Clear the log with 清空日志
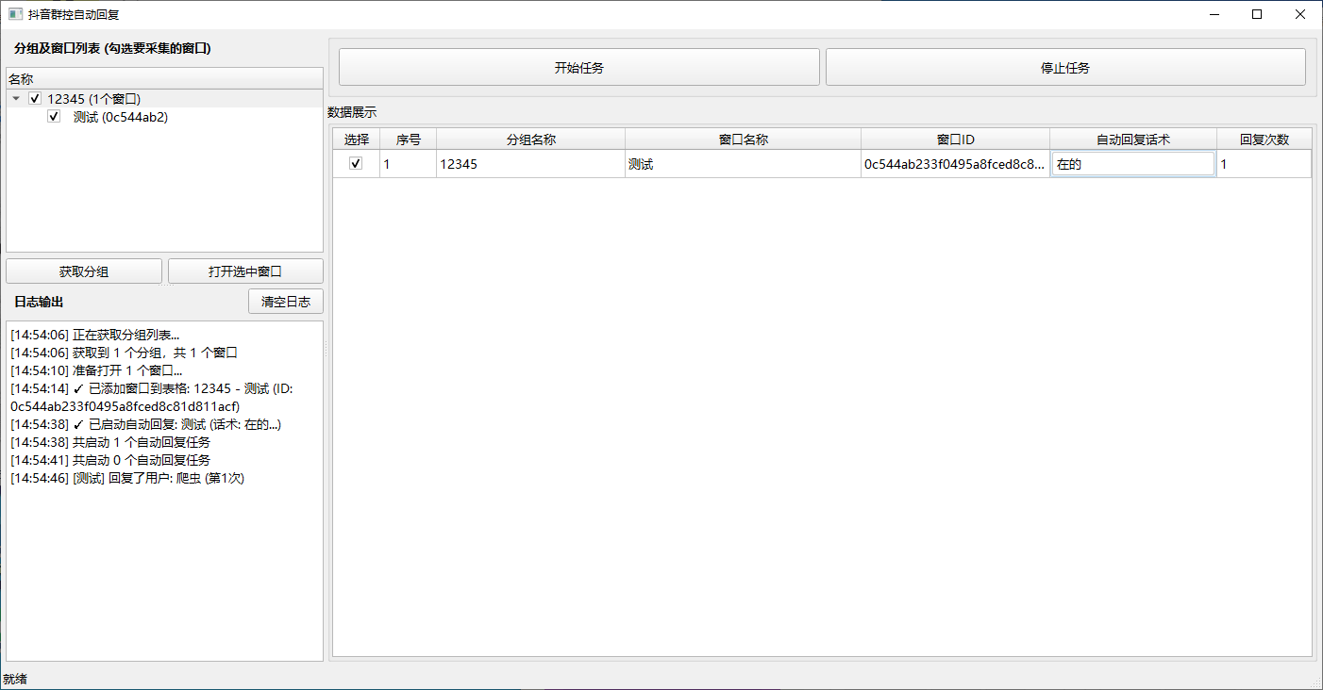Screen dimensions: 1323x690 pyautogui.click(x=286, y=302)
